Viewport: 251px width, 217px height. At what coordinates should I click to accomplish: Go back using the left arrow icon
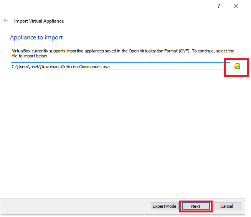click(x=6, y=20)
